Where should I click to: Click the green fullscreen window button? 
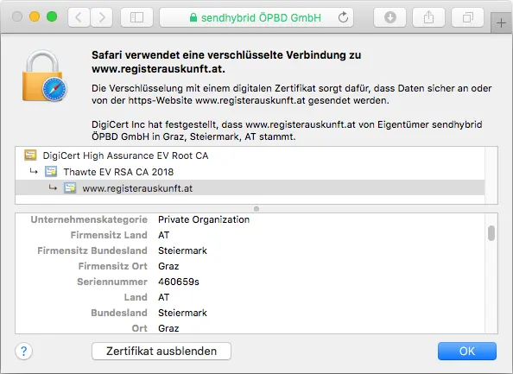coord(52,16)
